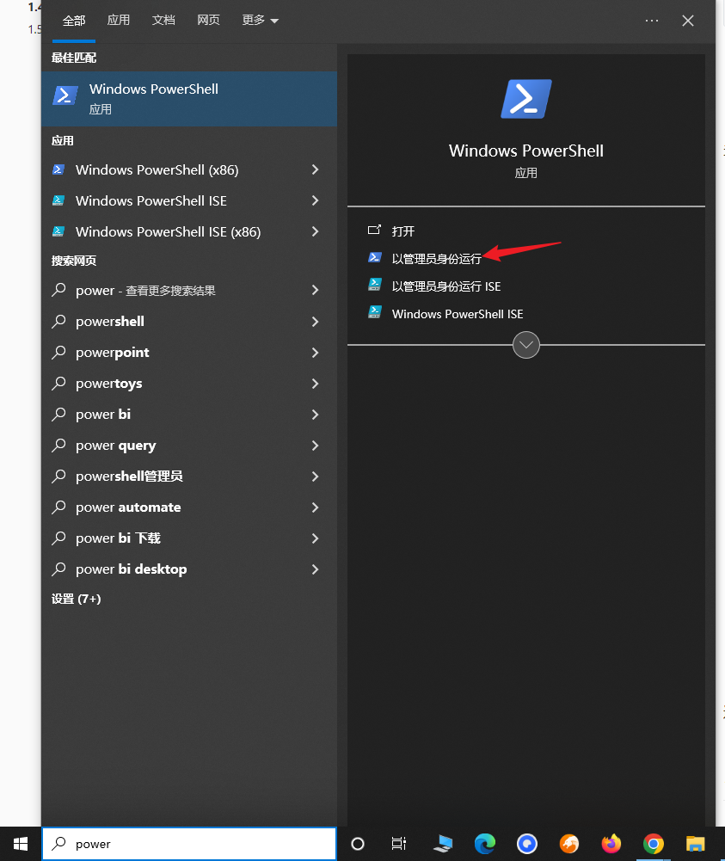Click the open-window icon beside 打开
This screenshot has width=725, height=861.
(x=374, y=230)
